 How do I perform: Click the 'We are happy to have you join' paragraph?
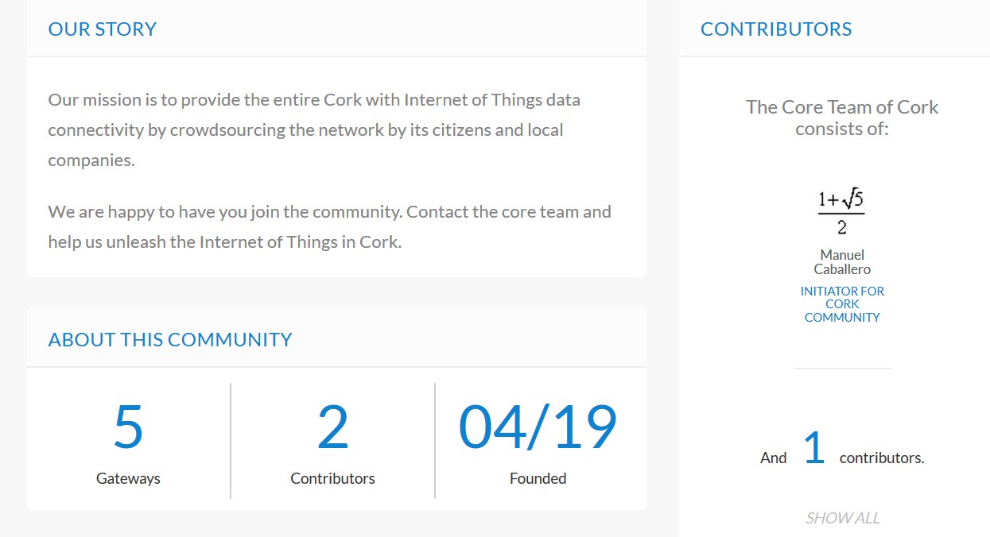point(329,226)
